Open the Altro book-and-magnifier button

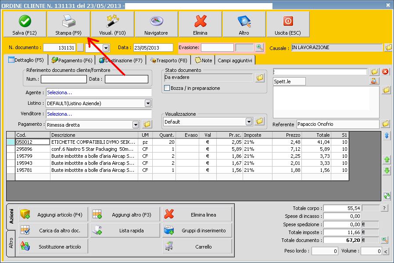(x=244, y=25)
